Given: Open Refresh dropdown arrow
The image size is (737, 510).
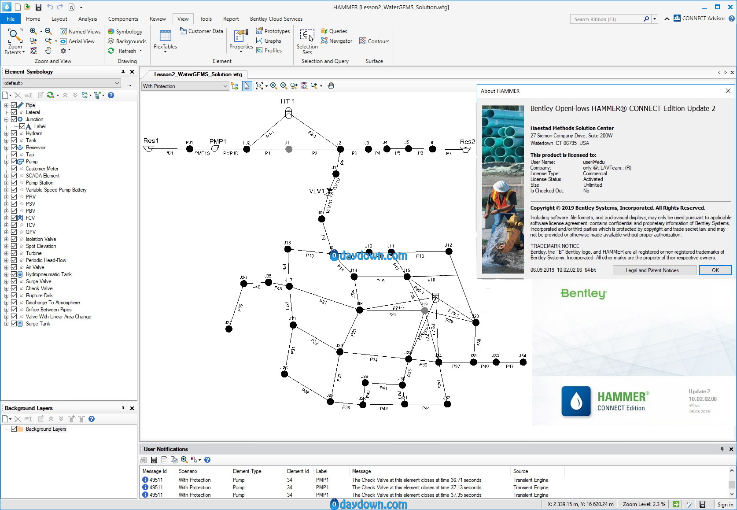Looking at the screenshot, I should point(140,51).
